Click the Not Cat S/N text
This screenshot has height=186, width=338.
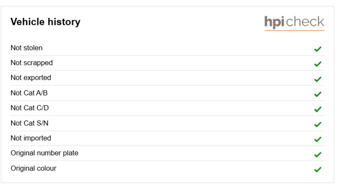click(x=29, y=123)
